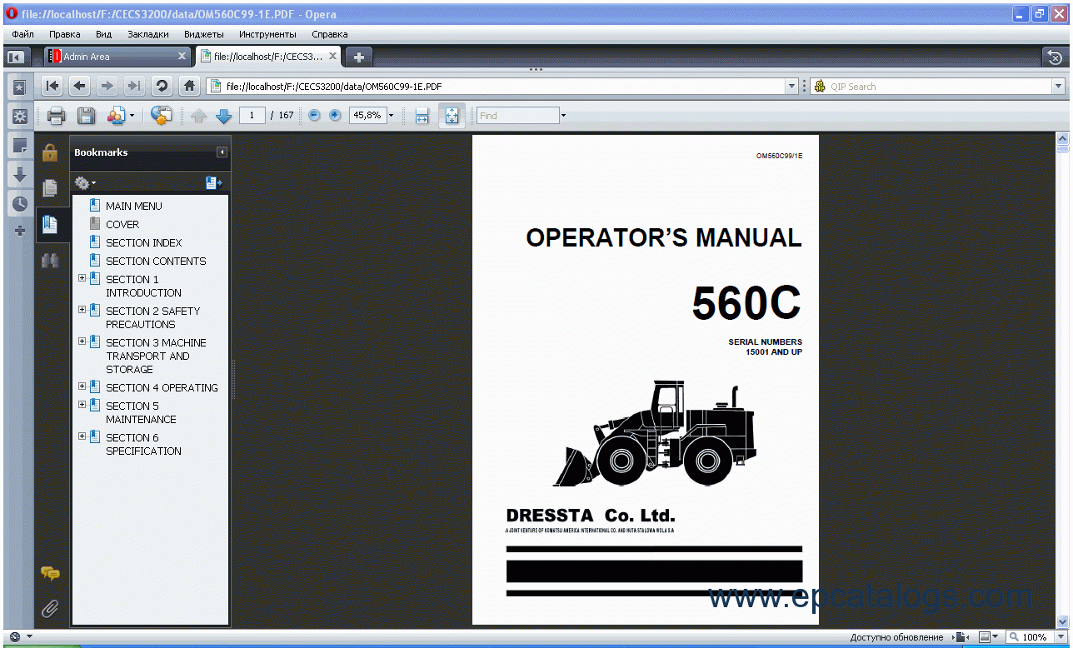The height and width of the screenshot is (648, 1073).
Task: Open the collaborate people icon menu
Action: [x=121, y=116]
